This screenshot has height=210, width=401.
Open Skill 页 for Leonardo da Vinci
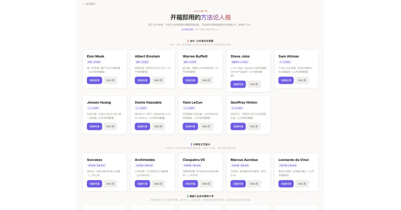tap(302, 184)
